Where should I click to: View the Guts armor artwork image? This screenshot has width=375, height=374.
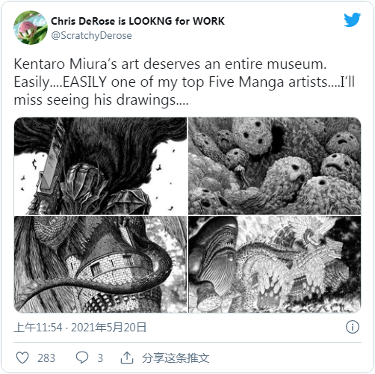click(100, 166)
